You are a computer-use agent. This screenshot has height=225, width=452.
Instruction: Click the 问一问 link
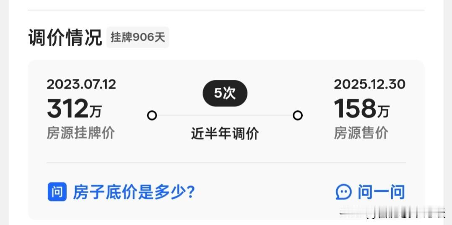pyautogui.click(x=381, y=192)
